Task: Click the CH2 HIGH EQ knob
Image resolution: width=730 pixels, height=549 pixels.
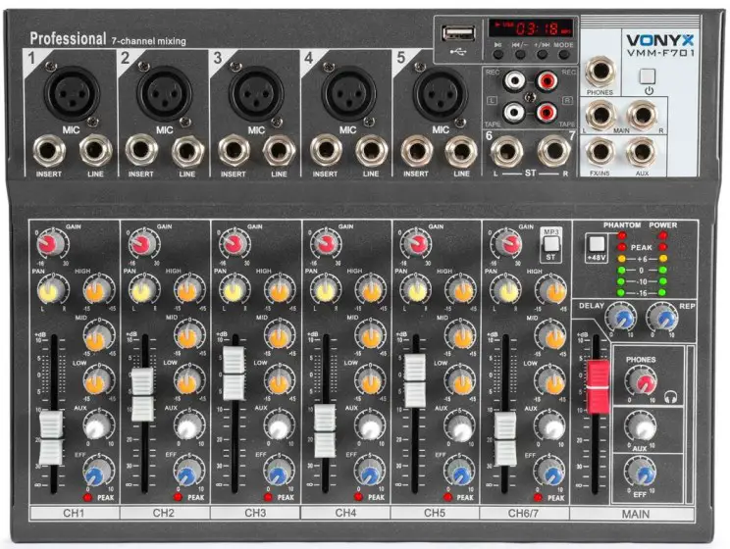Action: pyautogui.click(x=189, y=290)
